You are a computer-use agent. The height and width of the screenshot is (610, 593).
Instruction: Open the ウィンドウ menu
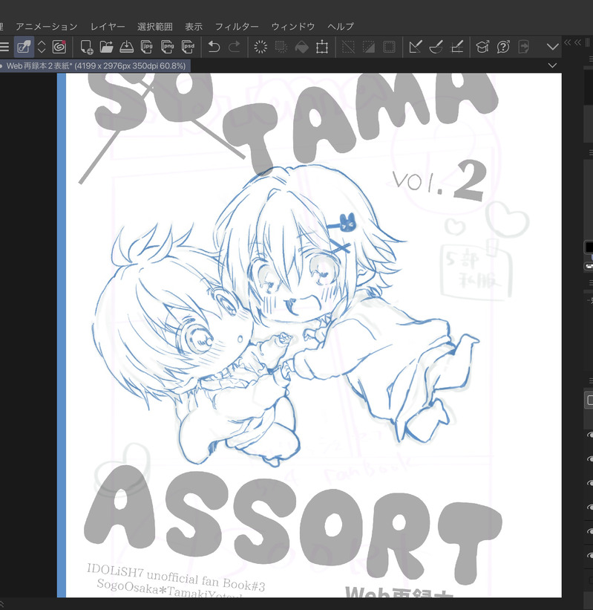(293, 27)
